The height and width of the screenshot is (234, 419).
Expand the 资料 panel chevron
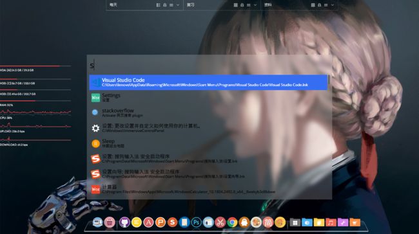(x=333, y=5)
